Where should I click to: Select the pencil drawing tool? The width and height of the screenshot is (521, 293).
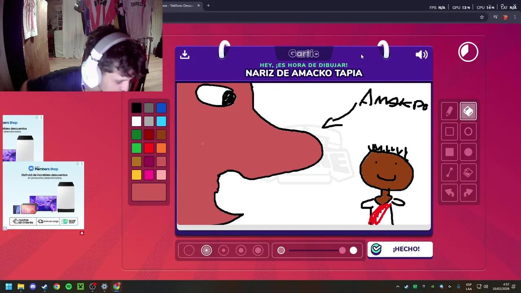[x=449, y=111]
